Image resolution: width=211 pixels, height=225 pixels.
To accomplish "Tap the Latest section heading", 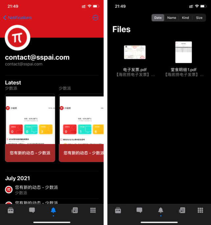I will click(x=13, y=83).
